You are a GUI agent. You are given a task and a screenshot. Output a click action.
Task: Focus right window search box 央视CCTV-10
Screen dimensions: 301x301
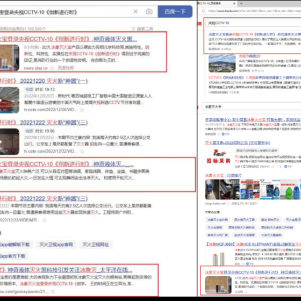coord(253,23)
